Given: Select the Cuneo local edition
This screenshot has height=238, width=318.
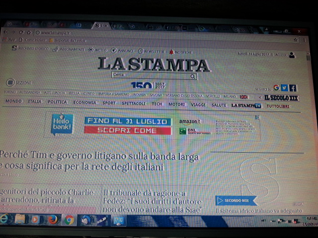Looking at the screenshot, I should click(x=89, y=94).
